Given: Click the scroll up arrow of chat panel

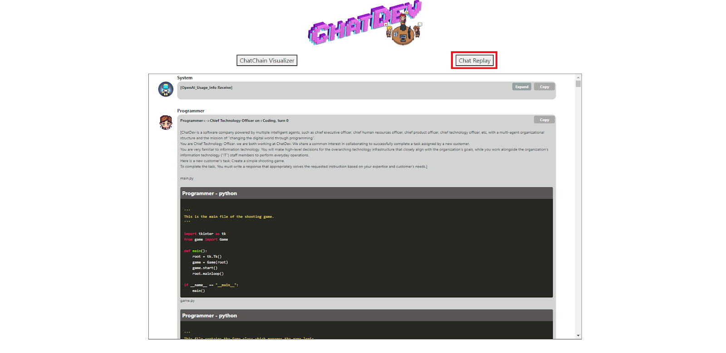Looking at the screenshot, I should click(x=578, y=77).
